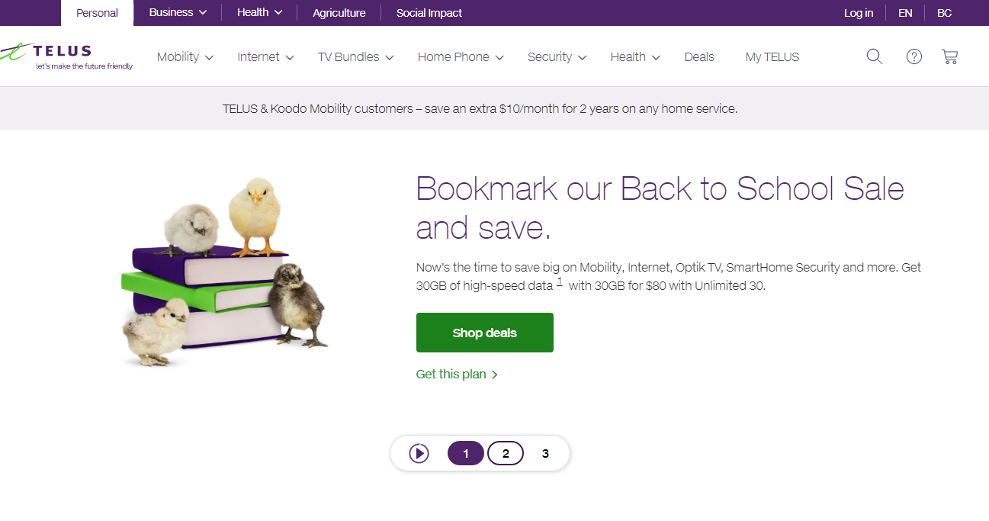989x521 pixels.
Task: Click the chick-and-books promo image
Action: (x=226, y=273)
